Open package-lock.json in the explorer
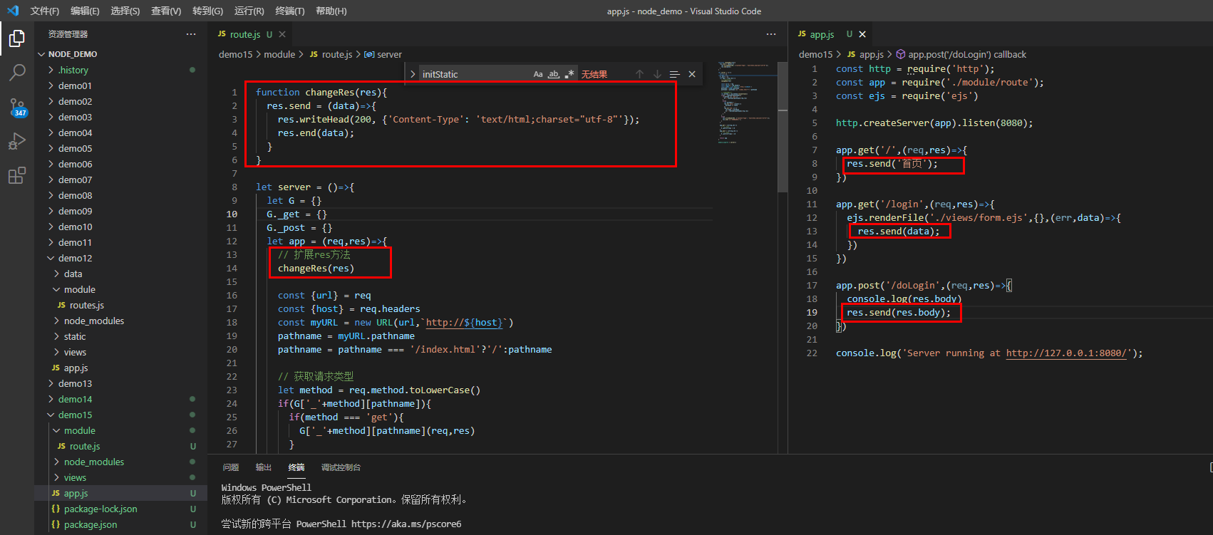This screenshot has height=535, width=1213. [120, 509]
